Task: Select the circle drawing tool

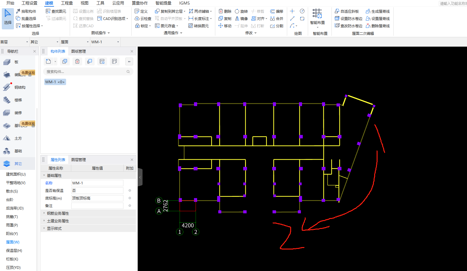Action: tap(302, 11)
